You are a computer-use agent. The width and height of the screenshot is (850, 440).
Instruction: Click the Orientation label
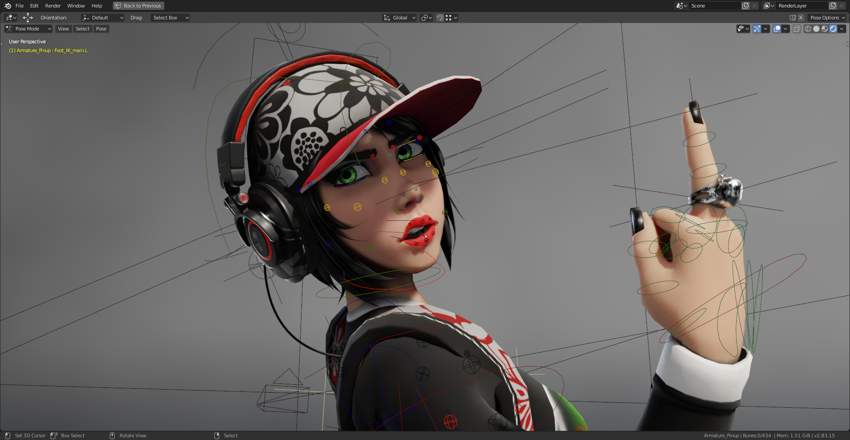(54, 18)
